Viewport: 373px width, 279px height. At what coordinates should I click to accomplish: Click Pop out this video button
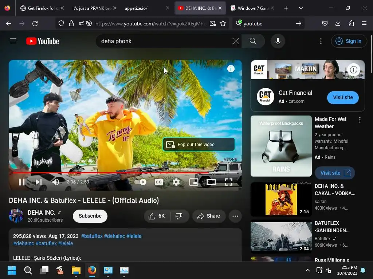[x=199, y=144]
